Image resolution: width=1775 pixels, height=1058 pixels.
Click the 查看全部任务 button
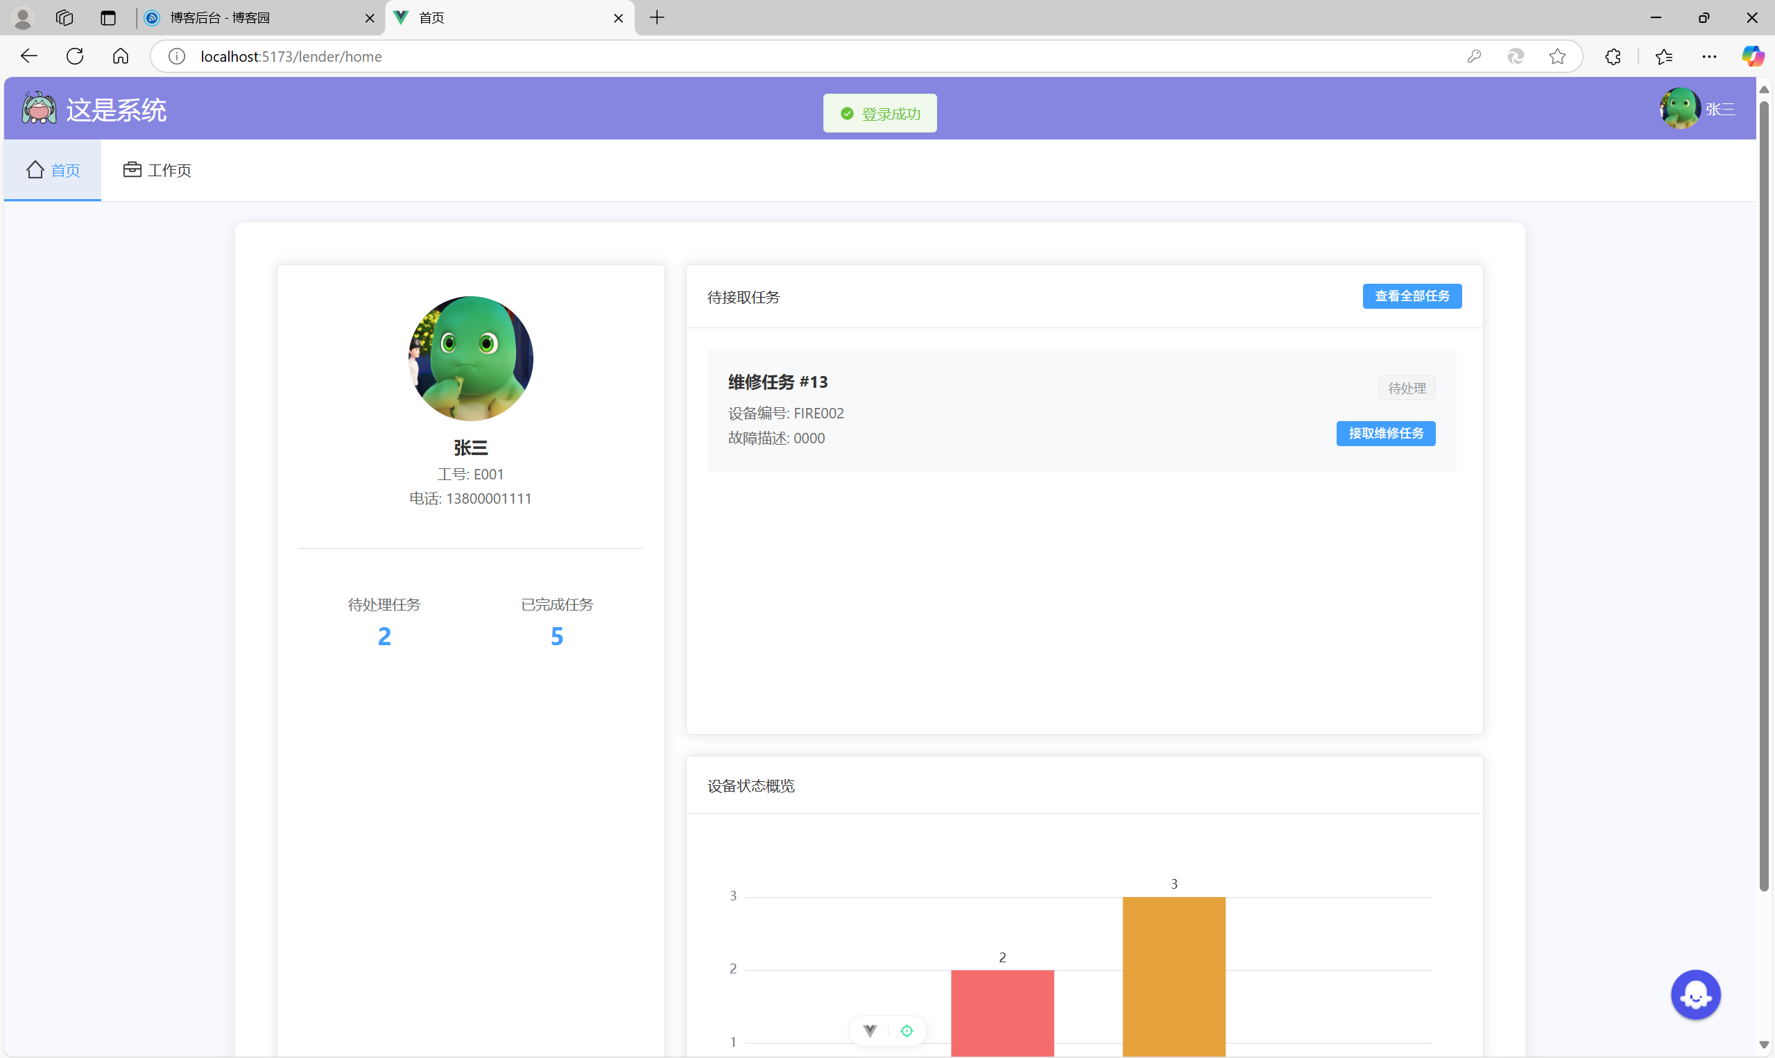click(1412, 296)
